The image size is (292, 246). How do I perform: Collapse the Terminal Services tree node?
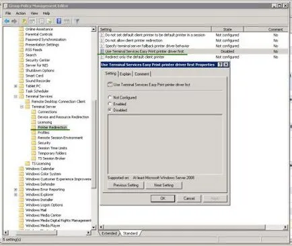(15, 96)
